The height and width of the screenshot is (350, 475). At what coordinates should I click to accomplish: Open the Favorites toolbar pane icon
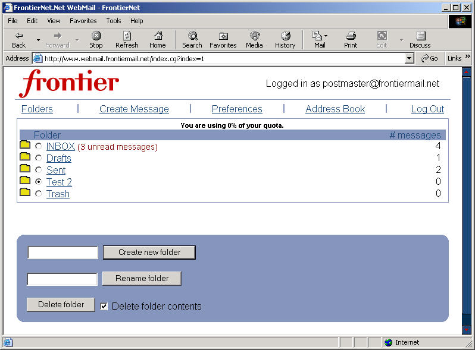click(223, 40)
